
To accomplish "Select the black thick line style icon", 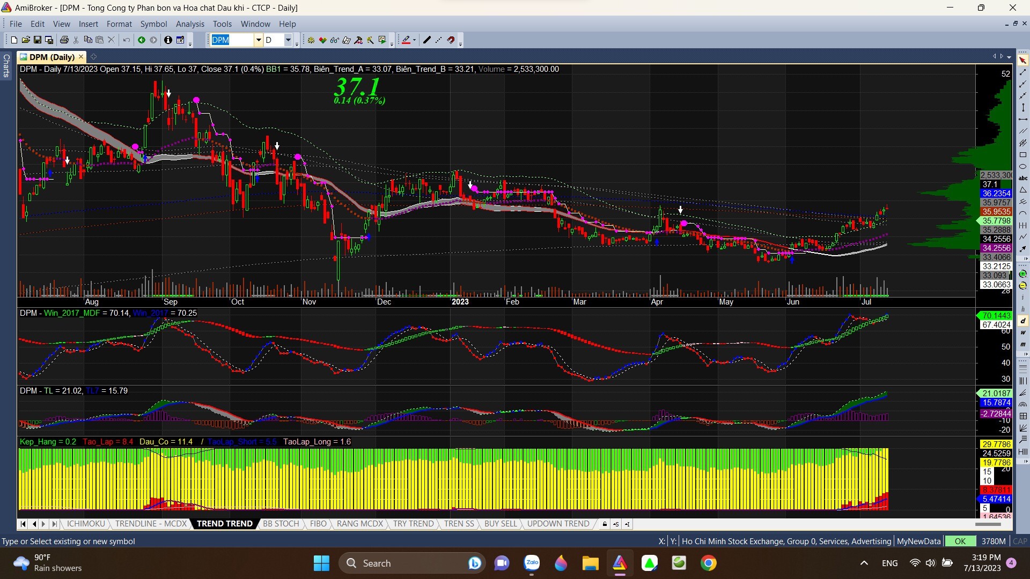I will [x=427, y=40].
